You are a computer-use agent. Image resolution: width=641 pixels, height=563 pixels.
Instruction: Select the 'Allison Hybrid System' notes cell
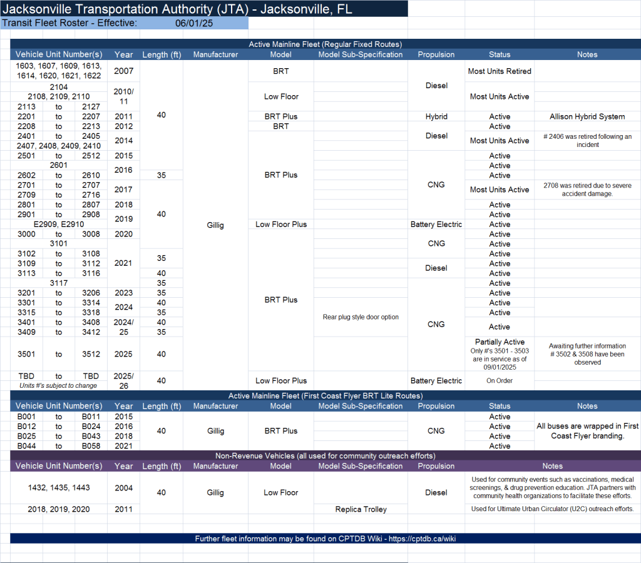tap(587, 116)
